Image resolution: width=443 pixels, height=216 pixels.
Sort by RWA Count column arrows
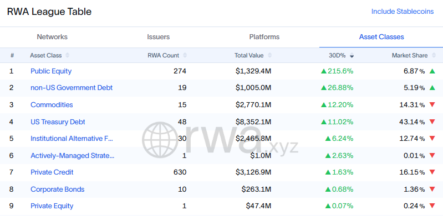click(185, 55)
